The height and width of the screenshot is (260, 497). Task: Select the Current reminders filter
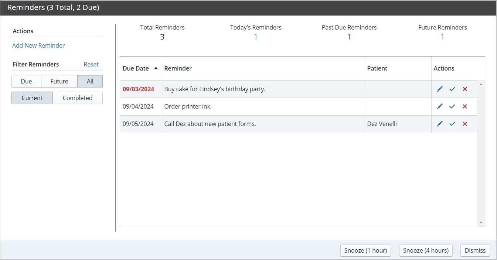(32, 98)
